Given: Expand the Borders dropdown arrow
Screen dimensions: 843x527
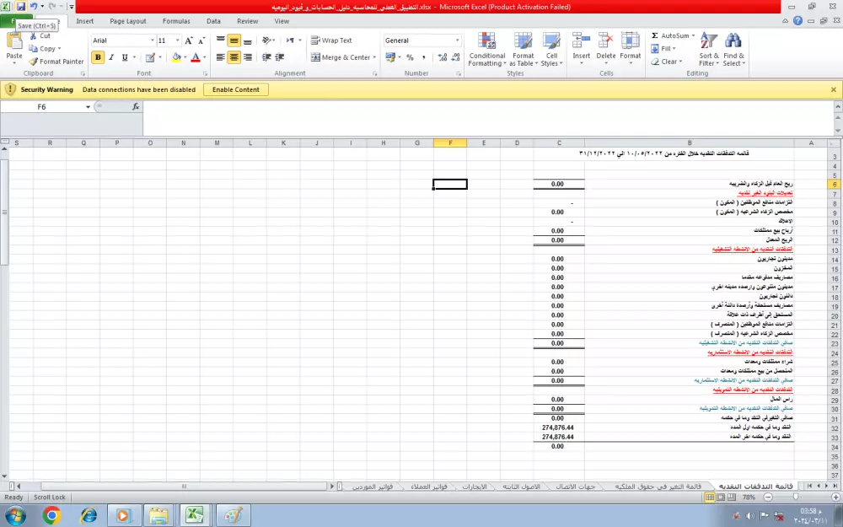Looking at the screenshot, I should tap(159, 57).
